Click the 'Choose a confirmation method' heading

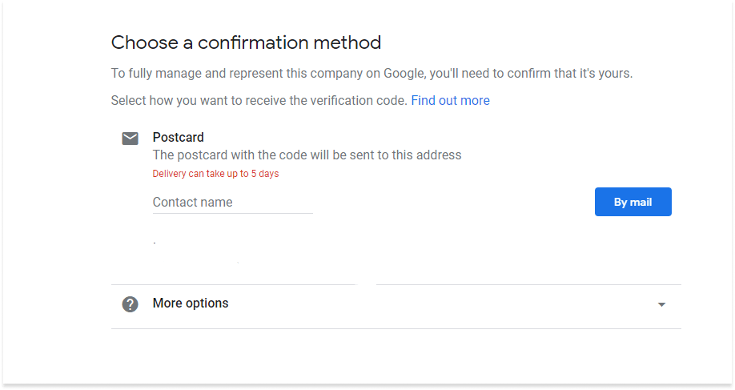(246, 42)
